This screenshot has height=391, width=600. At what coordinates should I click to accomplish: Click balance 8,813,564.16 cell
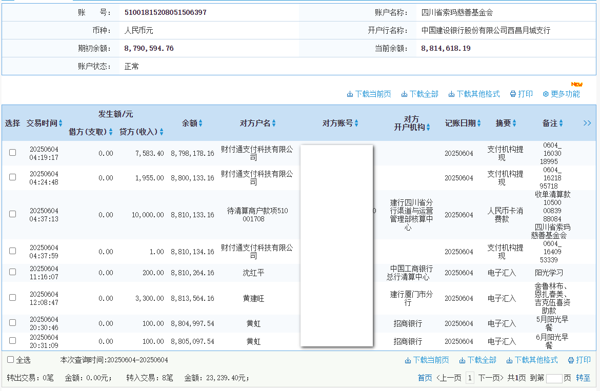click(192, 299)
